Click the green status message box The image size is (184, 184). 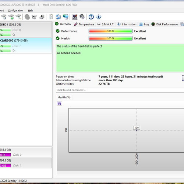pos(120,58)
